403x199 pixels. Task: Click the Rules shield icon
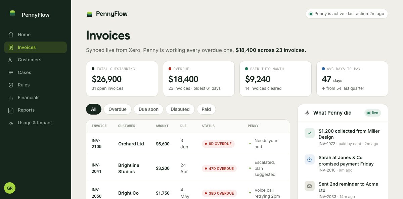point(11,85)
